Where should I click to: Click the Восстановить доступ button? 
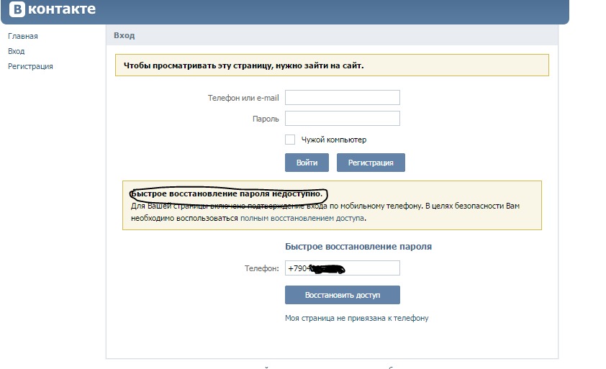coord(343,295)
